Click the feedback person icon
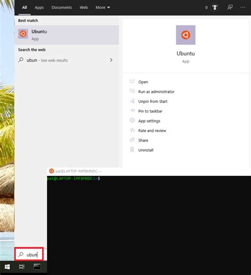The height and width of the screenshot is (275, 251). (230, 7)
